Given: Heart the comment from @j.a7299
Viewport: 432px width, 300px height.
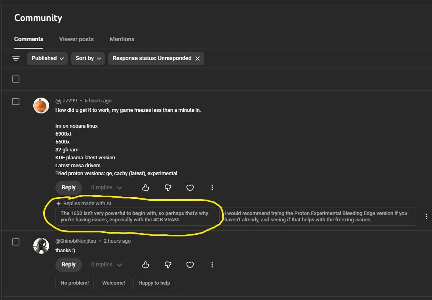Looking at the screenshot, I should (x=190, y=188).
